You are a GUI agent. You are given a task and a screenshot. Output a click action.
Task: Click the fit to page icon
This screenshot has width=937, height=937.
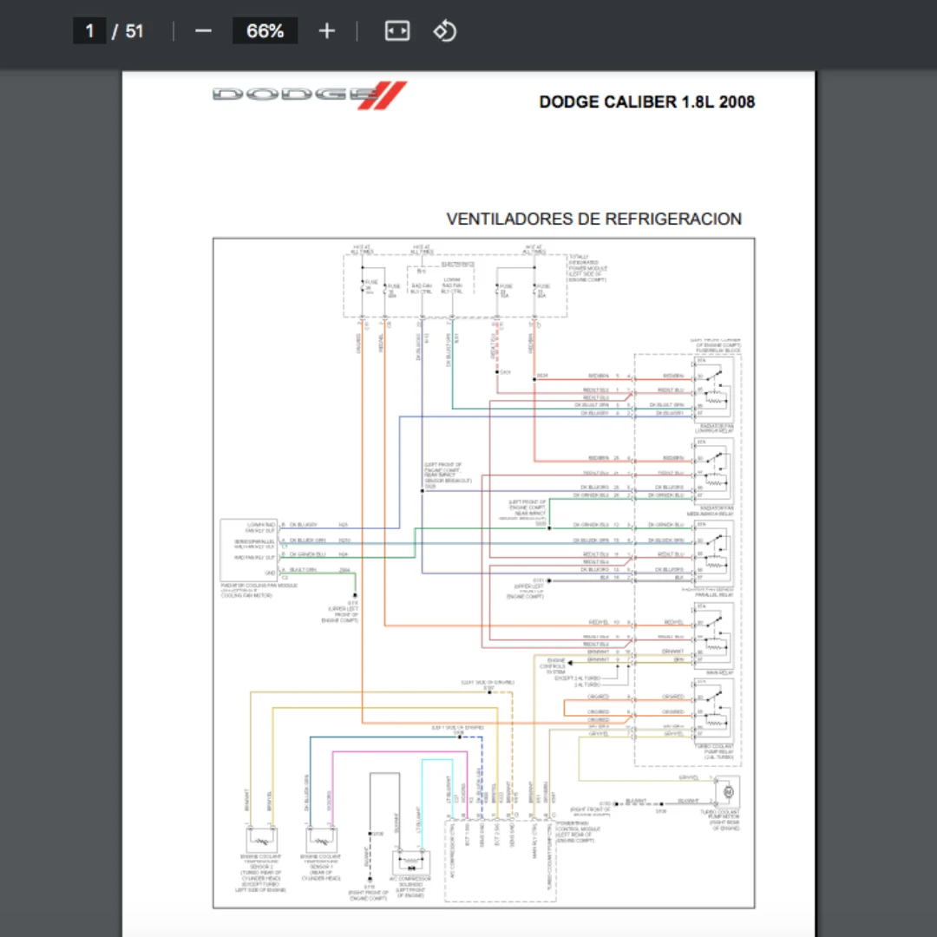(397, 31)
